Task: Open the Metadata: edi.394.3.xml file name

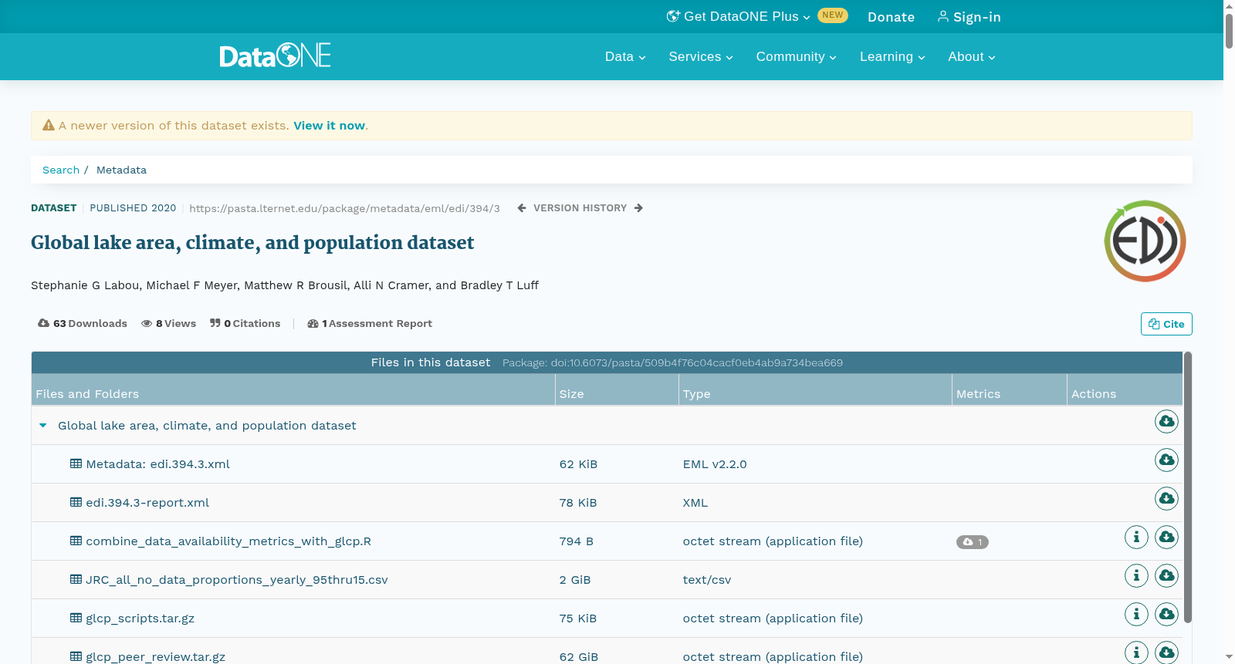Action: (157, 464)
